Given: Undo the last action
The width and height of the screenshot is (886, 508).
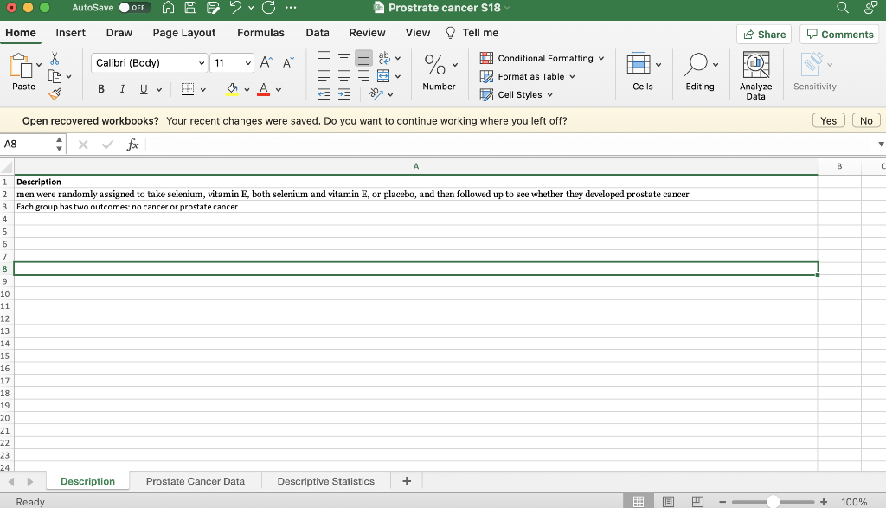Looking at the screenshot, I should point(235,7).
